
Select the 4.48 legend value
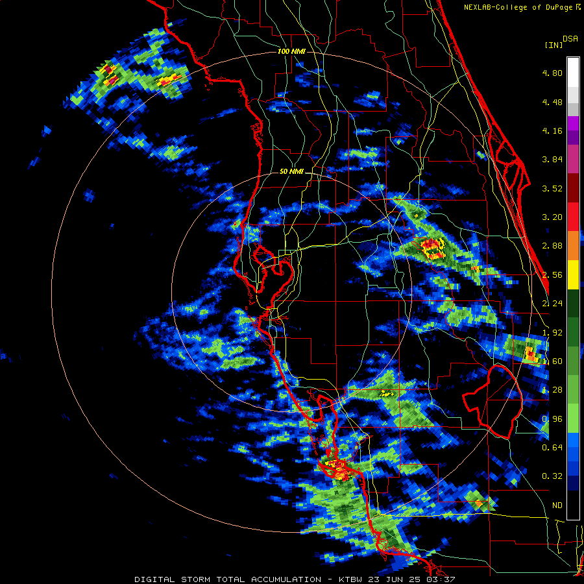[552, 102]
